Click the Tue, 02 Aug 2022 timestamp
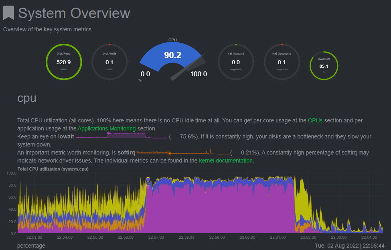Viewport: 391px width, 250px height. point(349,246)
